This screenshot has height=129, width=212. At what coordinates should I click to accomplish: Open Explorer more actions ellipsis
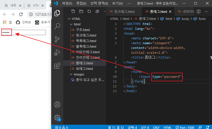tap(105, 11)
